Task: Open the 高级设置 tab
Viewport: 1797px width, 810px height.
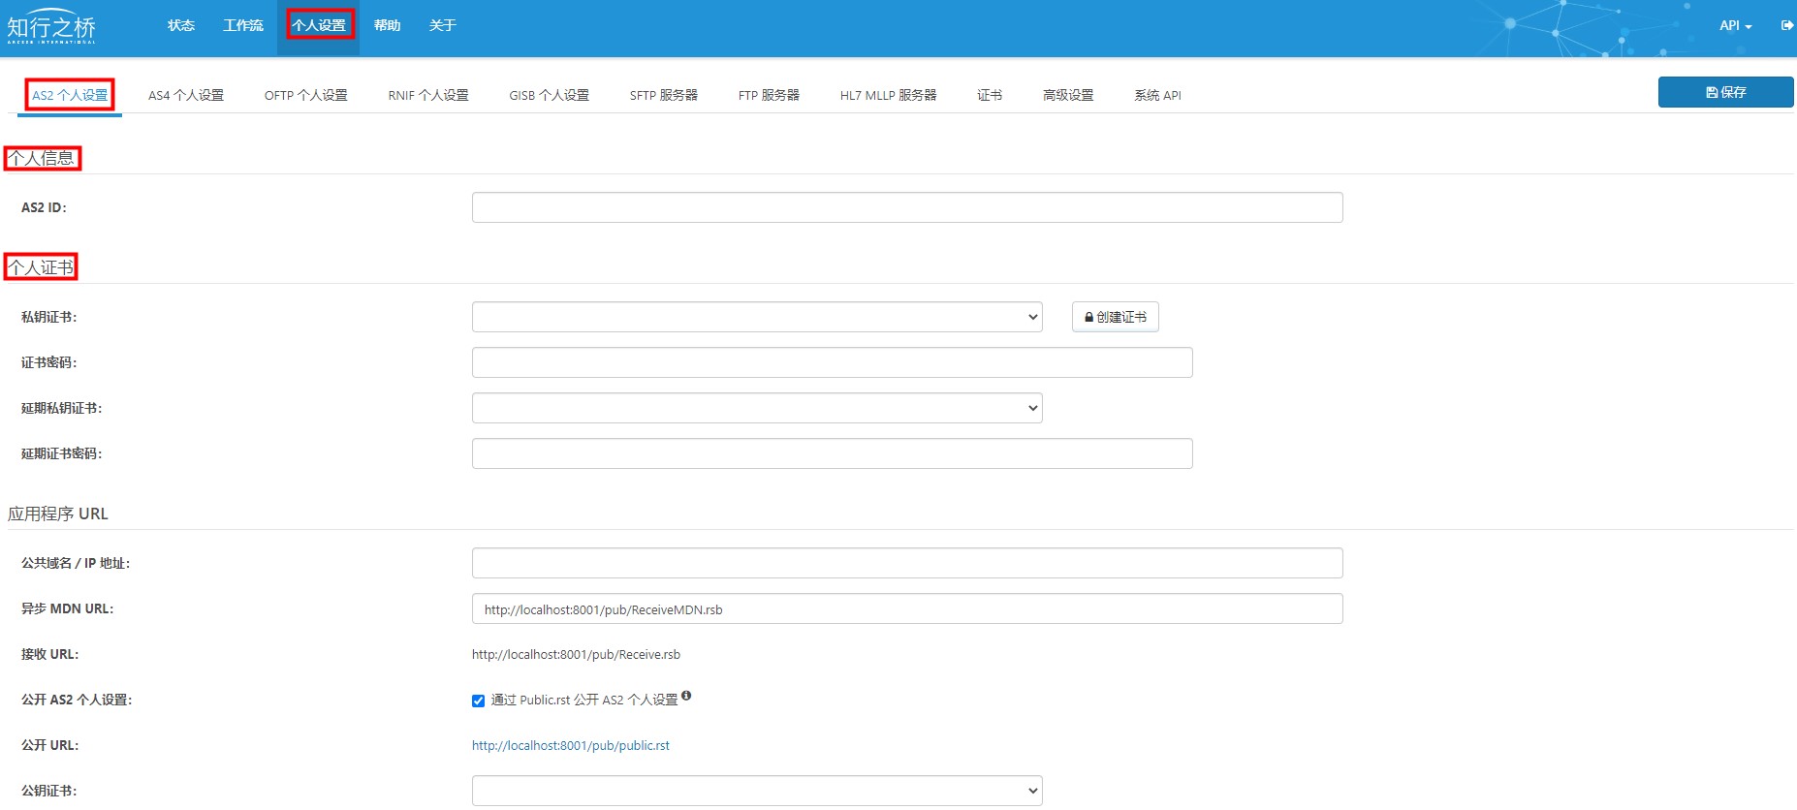Action: point(1068,95)
